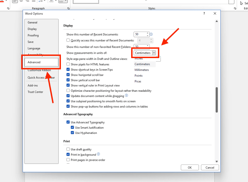Open the Trust Center category
This screenshot has height=182, width=248.
35,92
